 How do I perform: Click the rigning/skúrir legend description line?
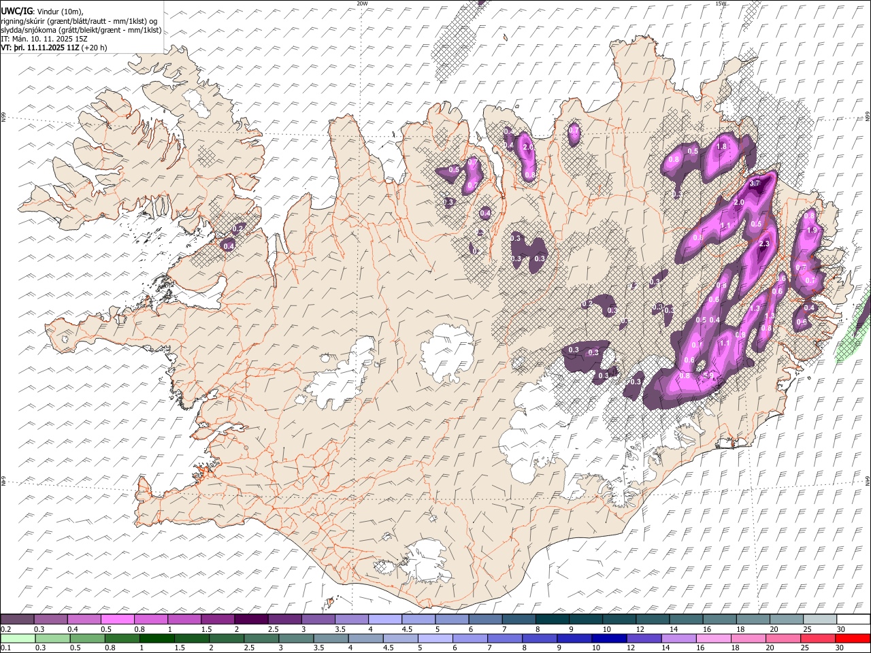click(x=79, y=20)
